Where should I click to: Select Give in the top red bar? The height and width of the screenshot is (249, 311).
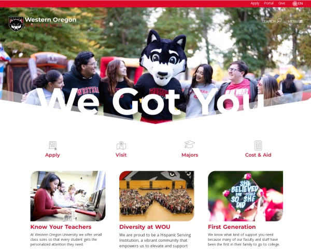pos(281,3)
